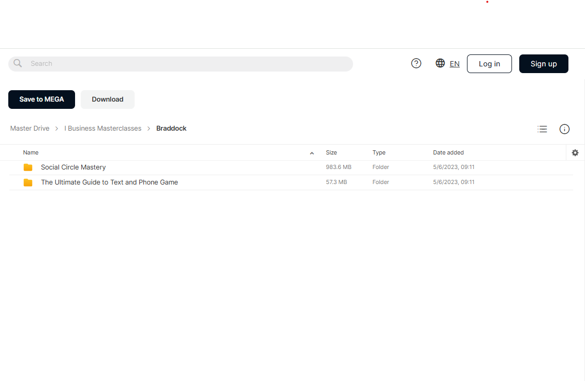Viewport: 585px width, 381px height.
Task: Toggle Name column sort arrow
Action: click(312, 153)
